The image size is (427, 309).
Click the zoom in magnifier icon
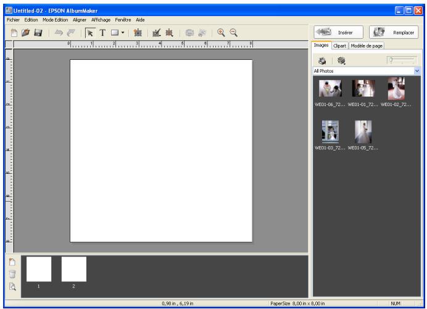pos(221,33)
